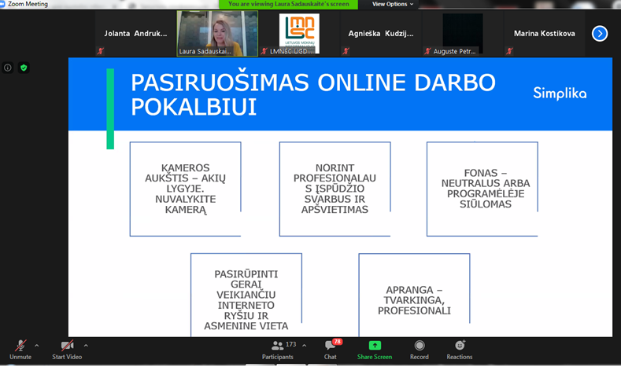621x367 pixels.
Task: Click Jolanta Andruk participant tile
Action: pyautogui.click(x=135, y=33)
